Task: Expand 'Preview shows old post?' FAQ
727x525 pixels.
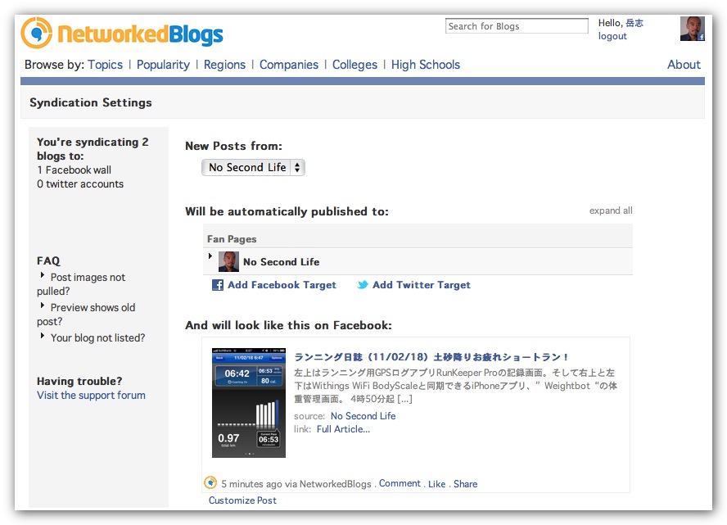Action: click(43, 305)
